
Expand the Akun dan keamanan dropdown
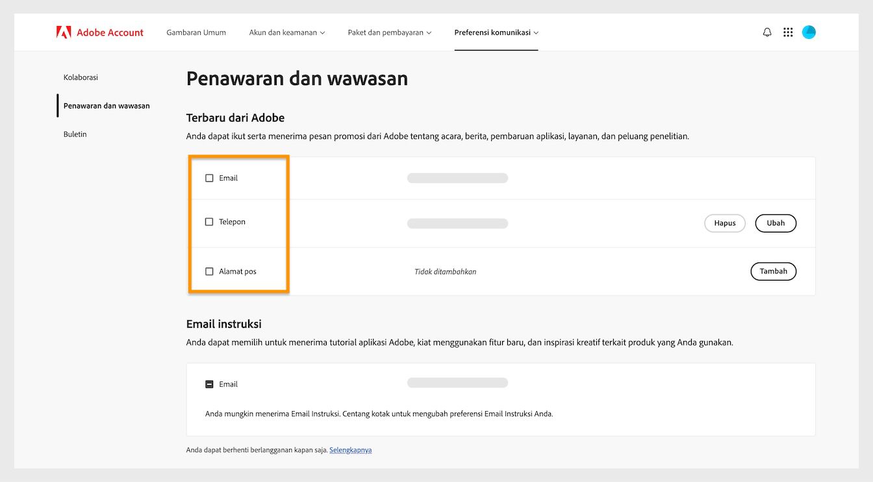286,31
